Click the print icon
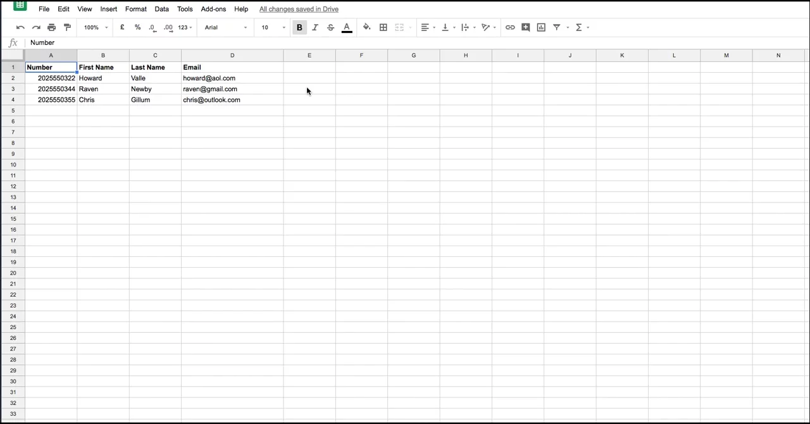The image size is (810, 424). [x=52, y=27]
